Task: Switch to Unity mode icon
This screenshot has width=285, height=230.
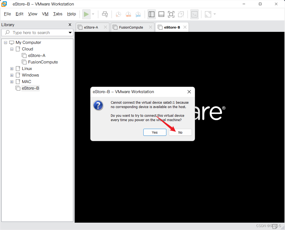Action: (x=181, y=14)
